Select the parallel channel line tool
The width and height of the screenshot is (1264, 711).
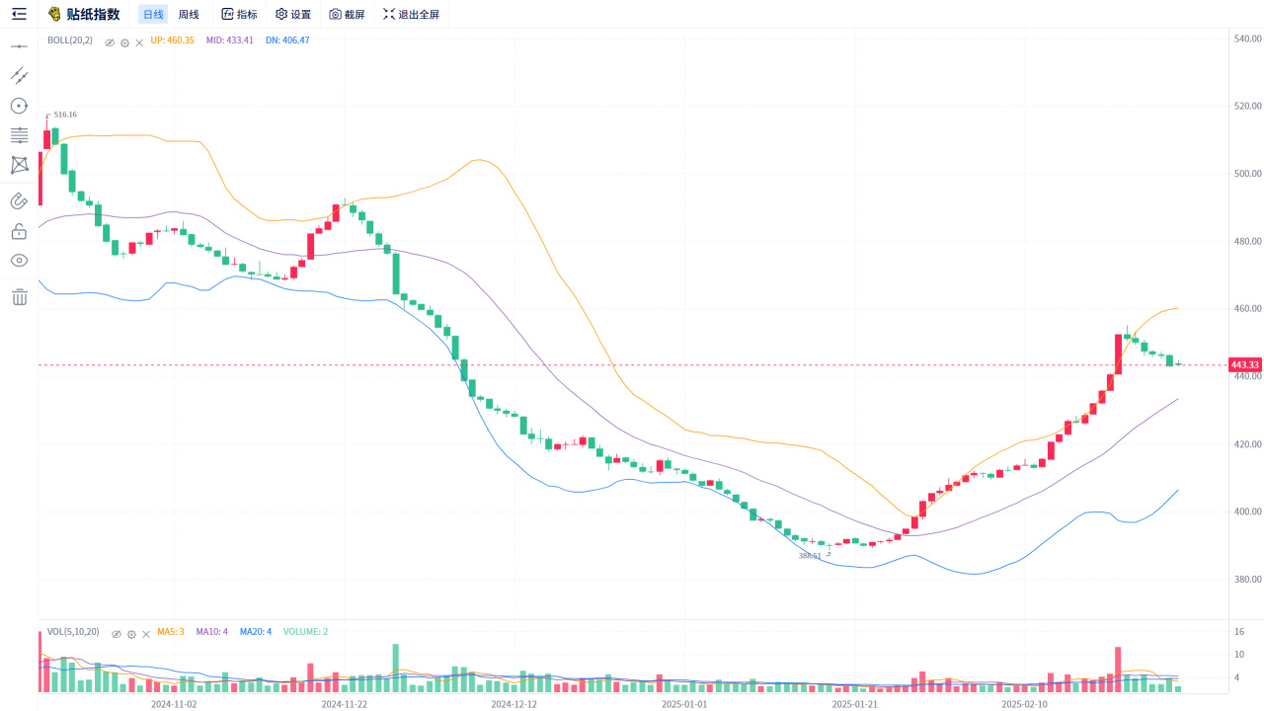pos(19,75)
